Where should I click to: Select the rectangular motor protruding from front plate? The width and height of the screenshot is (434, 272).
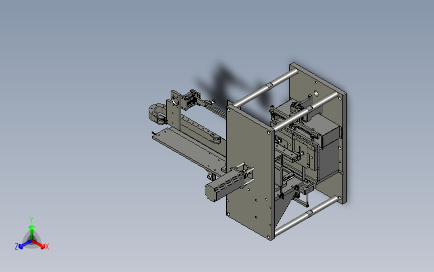click(225, 186)
